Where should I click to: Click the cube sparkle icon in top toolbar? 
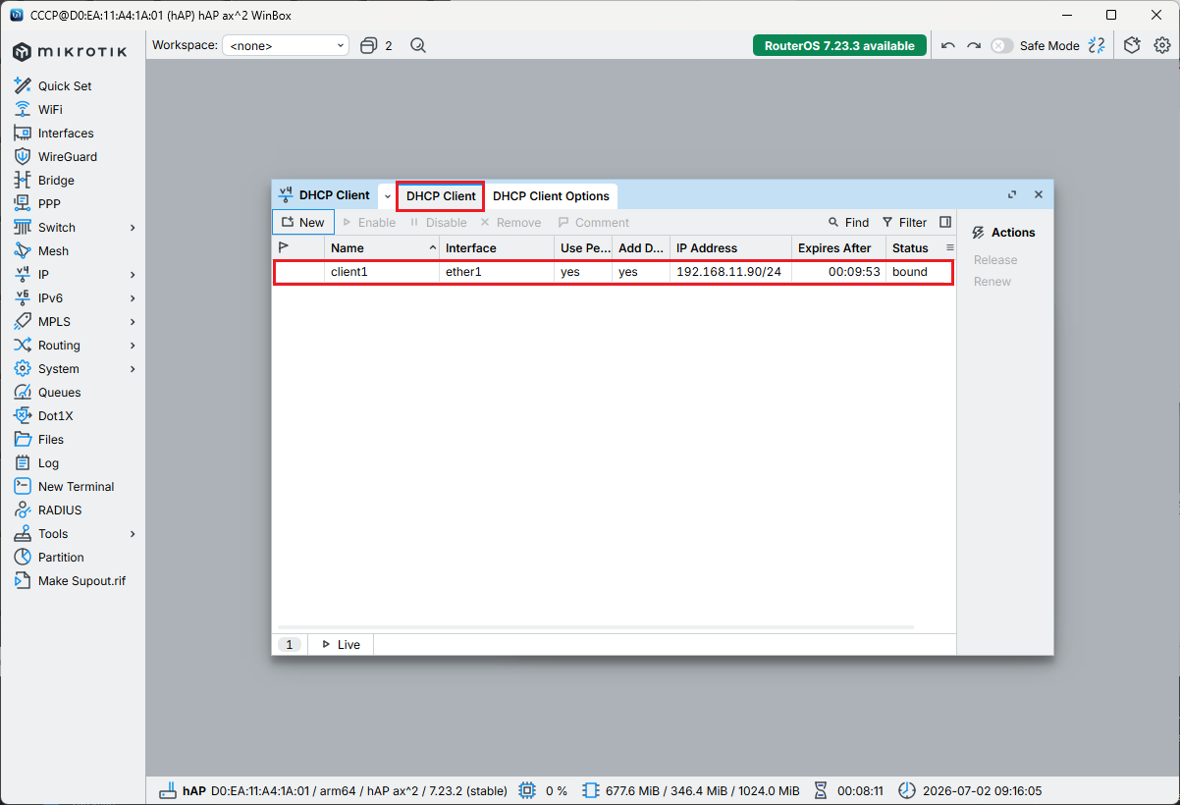[1132, 45]
